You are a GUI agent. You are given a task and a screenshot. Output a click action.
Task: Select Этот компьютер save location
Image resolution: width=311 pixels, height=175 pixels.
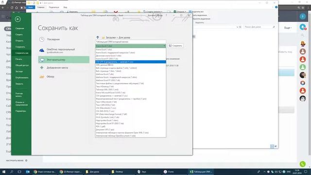pos(64,60)
